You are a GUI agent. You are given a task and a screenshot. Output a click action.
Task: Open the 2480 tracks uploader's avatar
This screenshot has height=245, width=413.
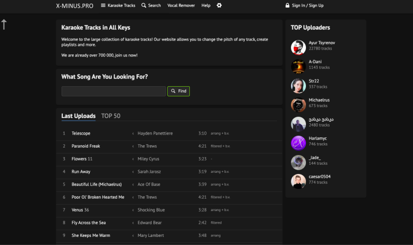(298, 124)
